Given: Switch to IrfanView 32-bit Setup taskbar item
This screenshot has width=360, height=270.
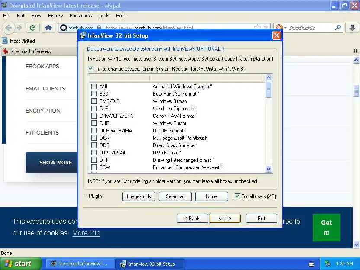Looking at the screenshot, I should [149, 264].
